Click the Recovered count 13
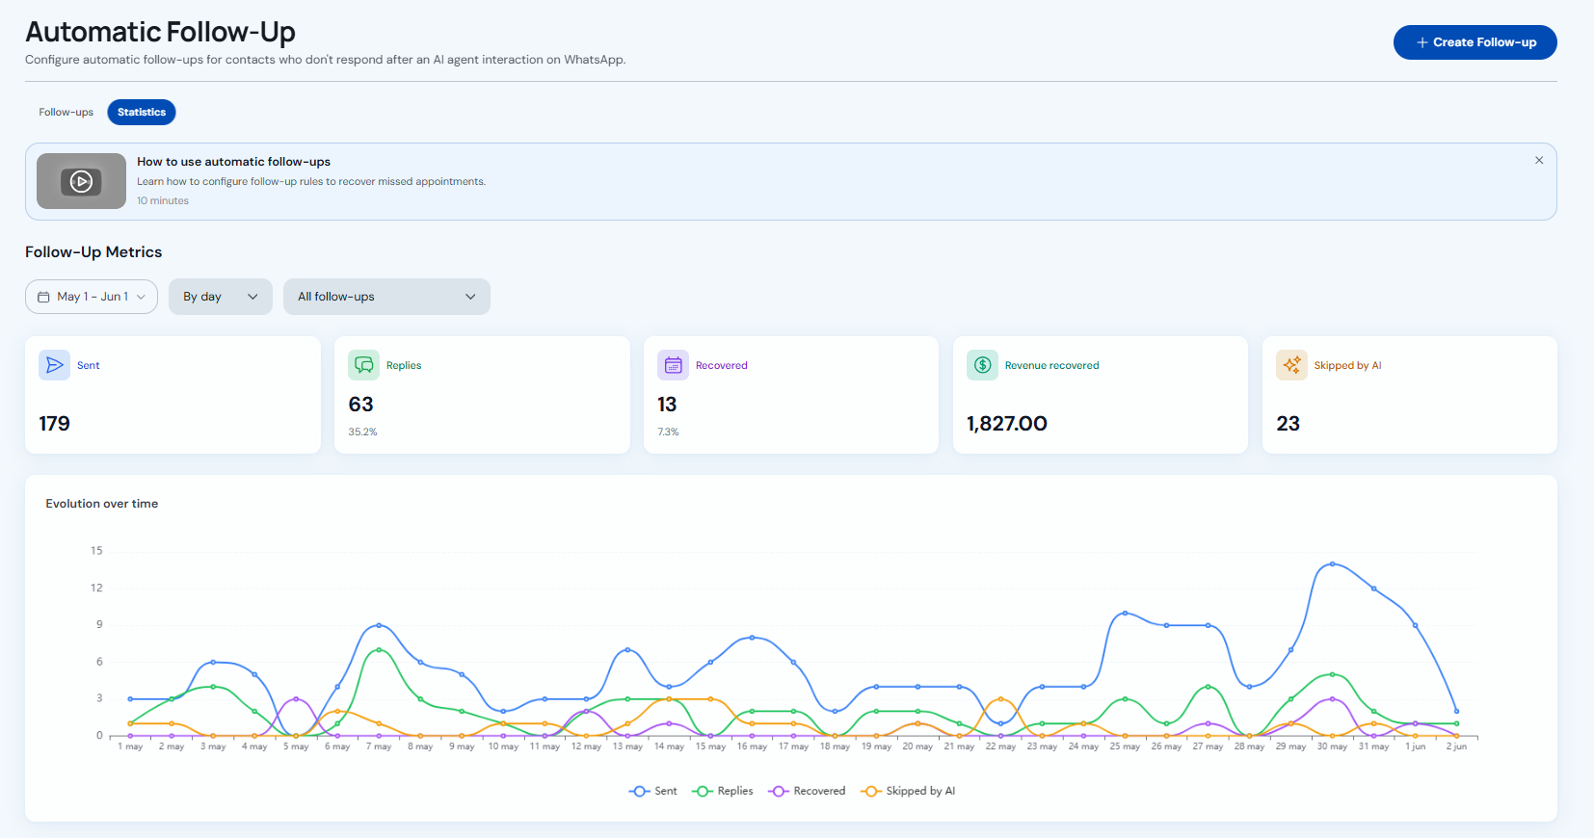 [668, 405]
